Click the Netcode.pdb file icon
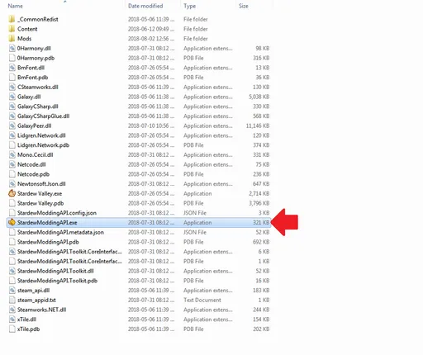Viewport: 423px width, 355px height. click(12, 174)
